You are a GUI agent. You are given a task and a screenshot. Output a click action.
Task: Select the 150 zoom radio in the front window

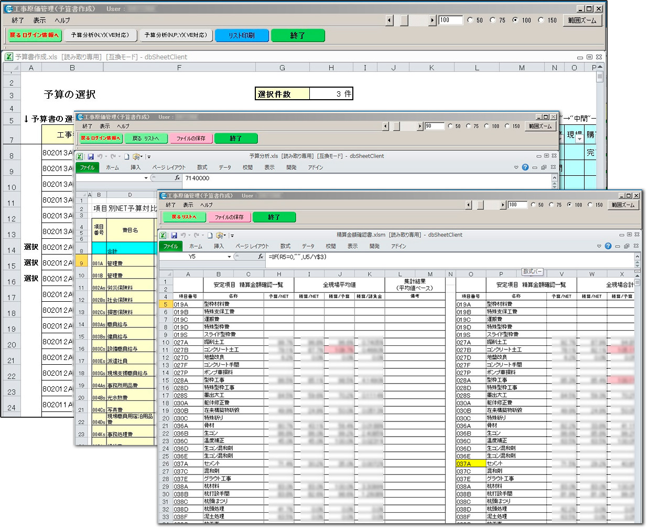click(x=590, y=205)
